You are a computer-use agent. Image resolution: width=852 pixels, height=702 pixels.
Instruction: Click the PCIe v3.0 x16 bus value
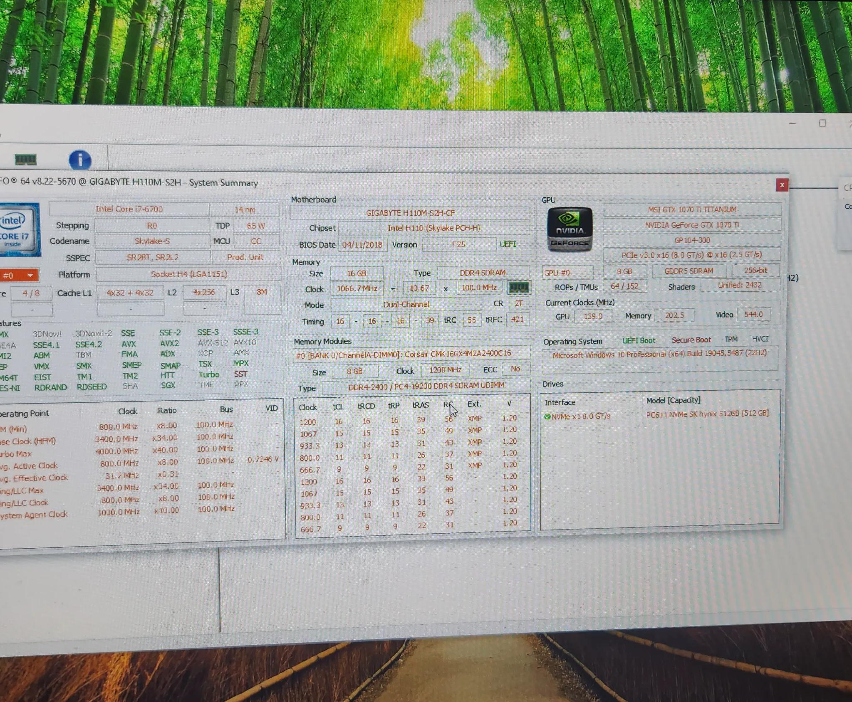(x=692, y=255)
